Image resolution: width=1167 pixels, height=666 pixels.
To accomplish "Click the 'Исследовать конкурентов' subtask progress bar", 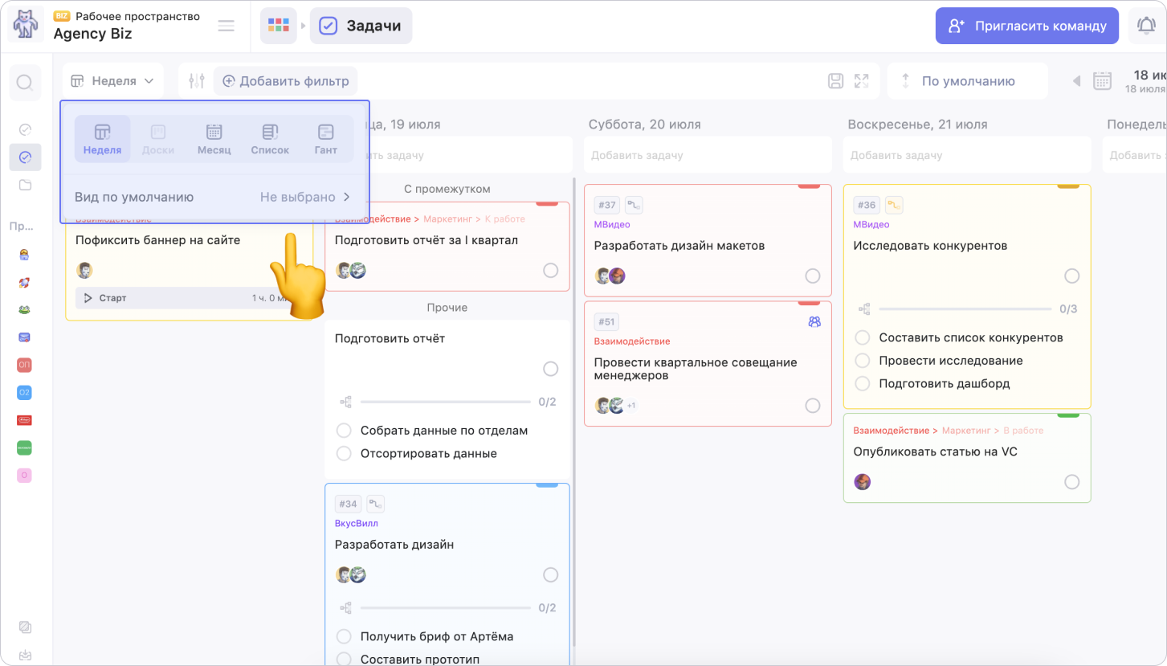I will pos(965,308).
